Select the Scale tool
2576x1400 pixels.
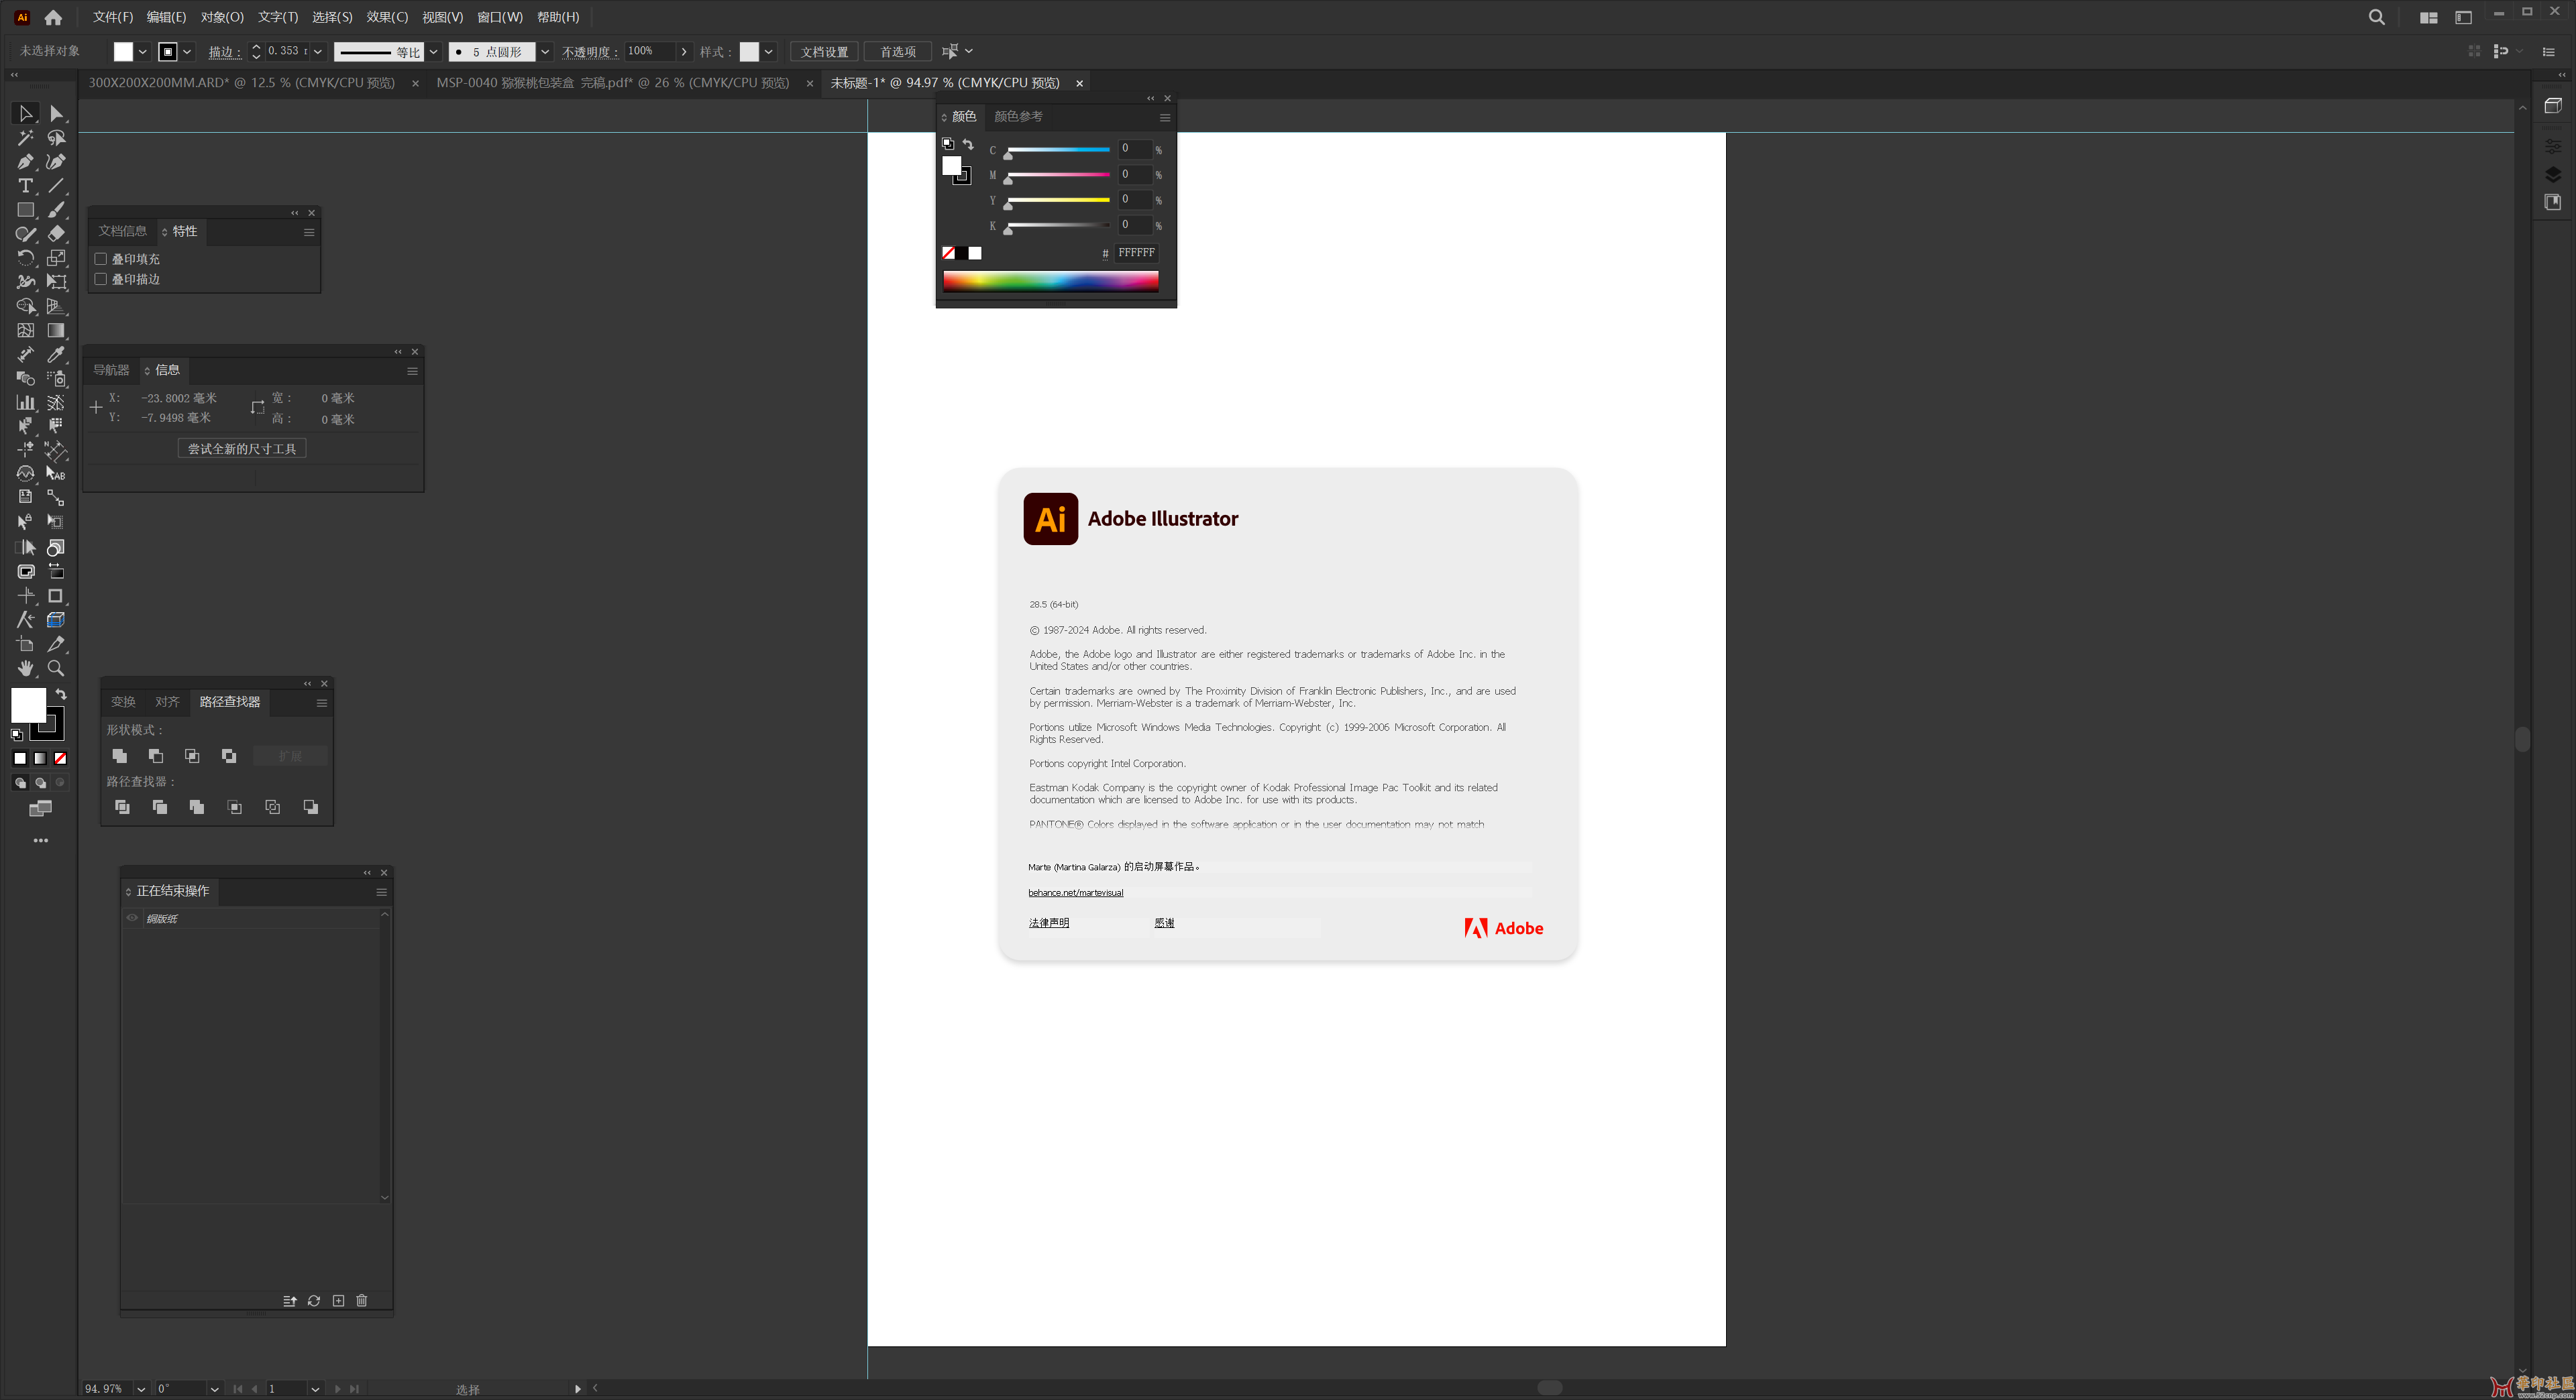click(x=56, y=258)
